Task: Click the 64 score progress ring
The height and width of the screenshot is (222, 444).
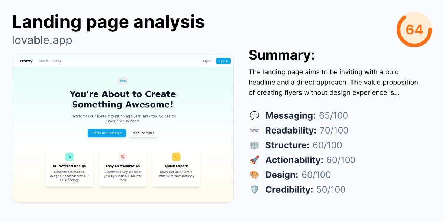Action: tap(414, 30)
